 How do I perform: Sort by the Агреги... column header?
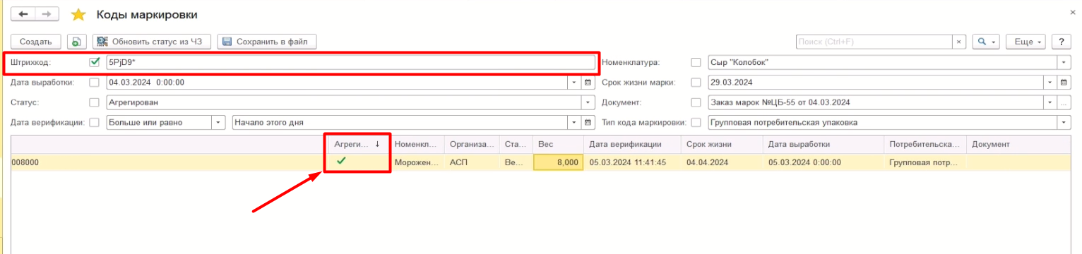pyautogui.click(x=358, y=144)
